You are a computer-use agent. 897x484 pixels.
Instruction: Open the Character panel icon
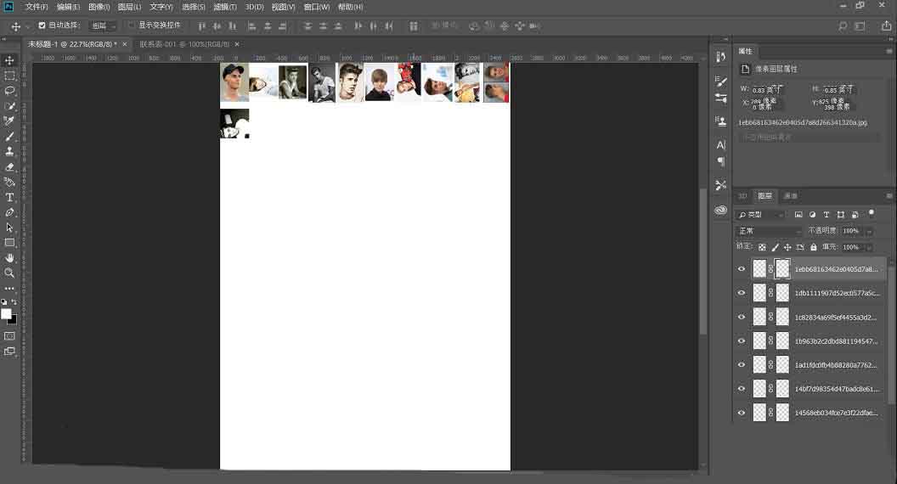[721, 144]
